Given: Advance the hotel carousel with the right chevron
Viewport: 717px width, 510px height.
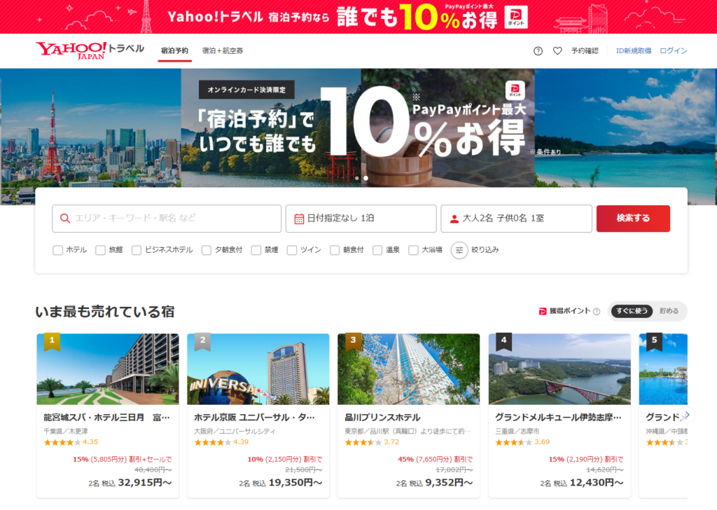Looking at the screenshot, I should pos(688,415).
